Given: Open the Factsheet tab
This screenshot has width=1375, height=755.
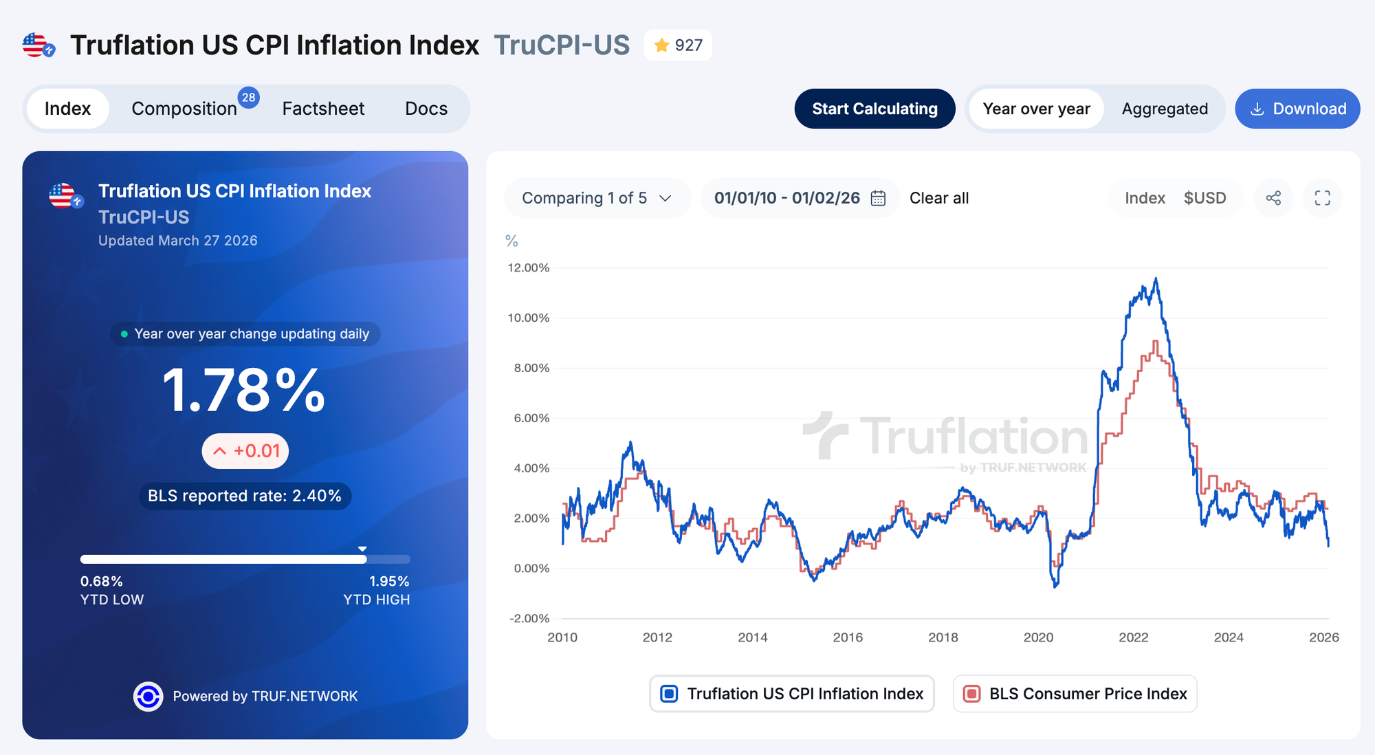Looking at the screenshot, I should [x=323, y=109].
